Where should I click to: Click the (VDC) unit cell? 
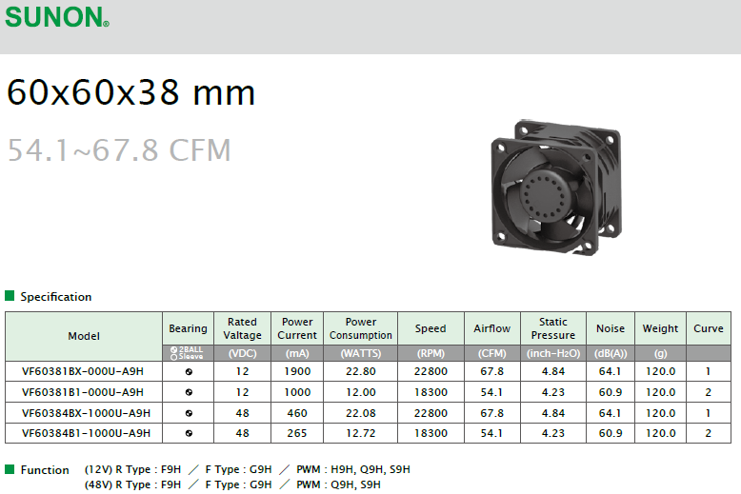(x=243, y=353)
